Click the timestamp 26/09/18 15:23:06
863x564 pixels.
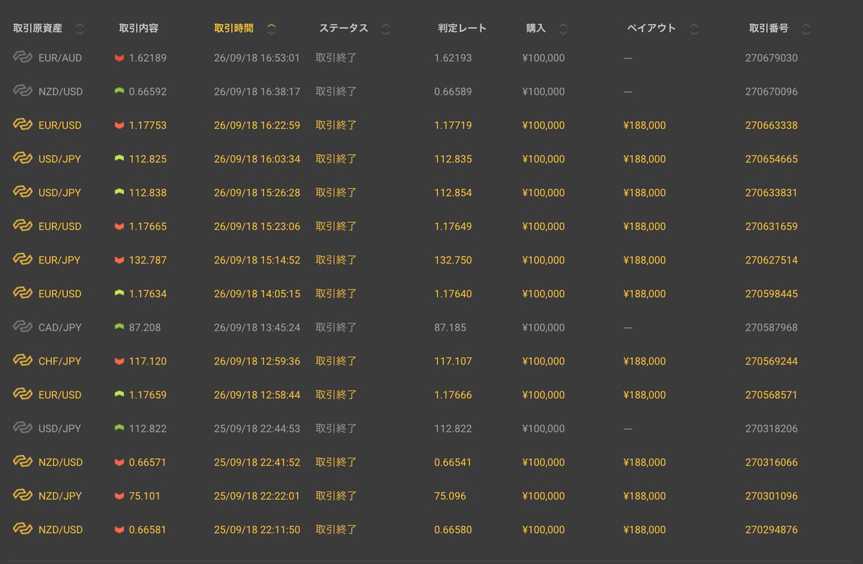pyautogui.click(x=257, y=226)
